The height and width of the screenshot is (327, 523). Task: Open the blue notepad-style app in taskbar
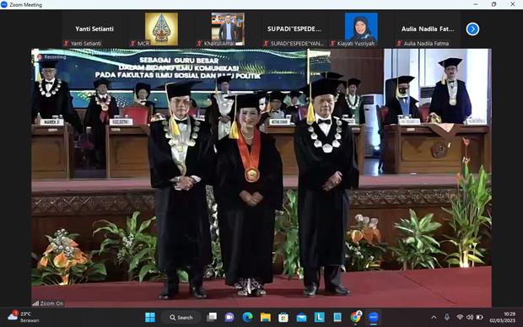(x=337, y=318)
